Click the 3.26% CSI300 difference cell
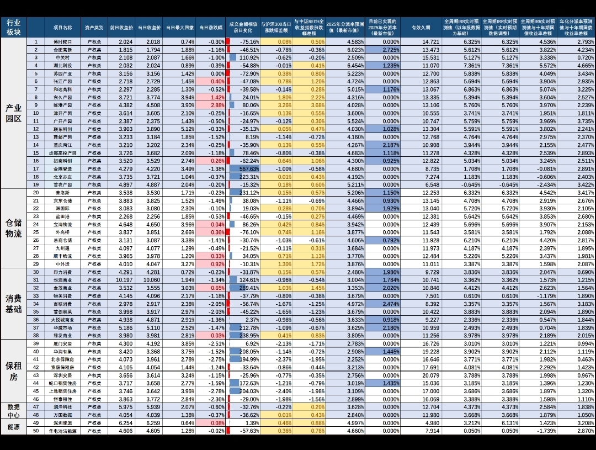Image resolution: width=596 pixels, height=450 pixels. click(276, 105)
